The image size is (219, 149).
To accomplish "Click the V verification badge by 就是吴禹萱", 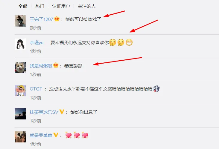I will coord(56,135).
